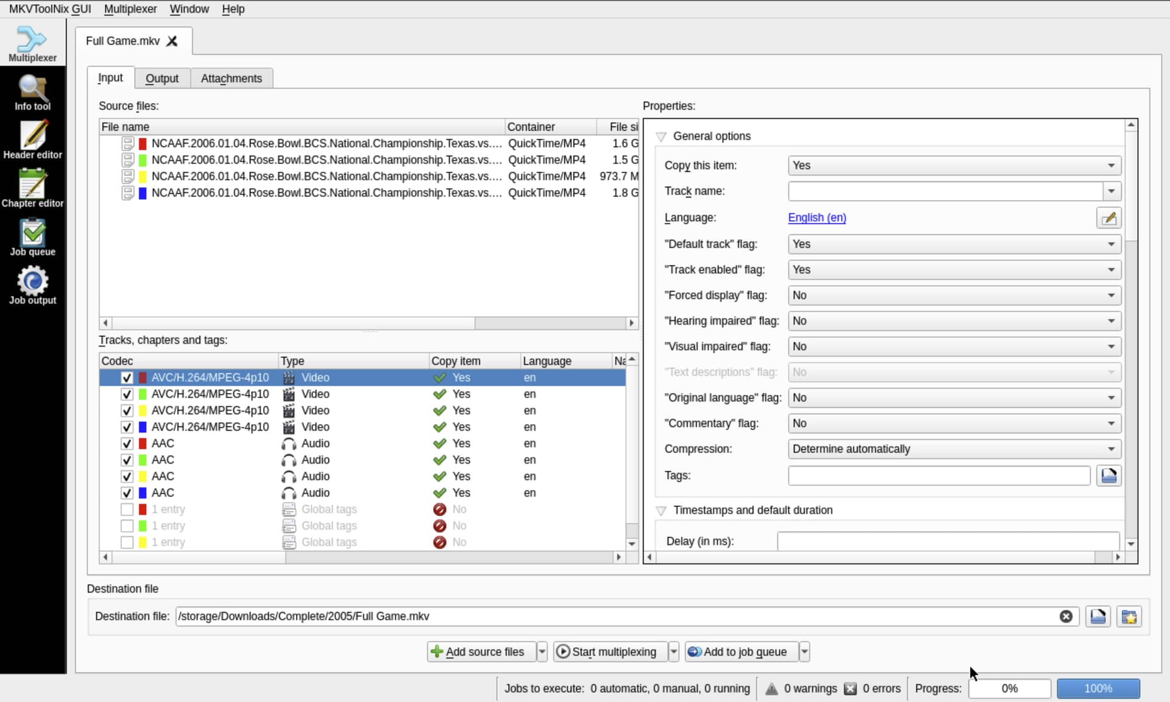Viewport: 1170px width, 702px height.
Task: Uncheck the red video track checkbox
Action: point(127,378)
